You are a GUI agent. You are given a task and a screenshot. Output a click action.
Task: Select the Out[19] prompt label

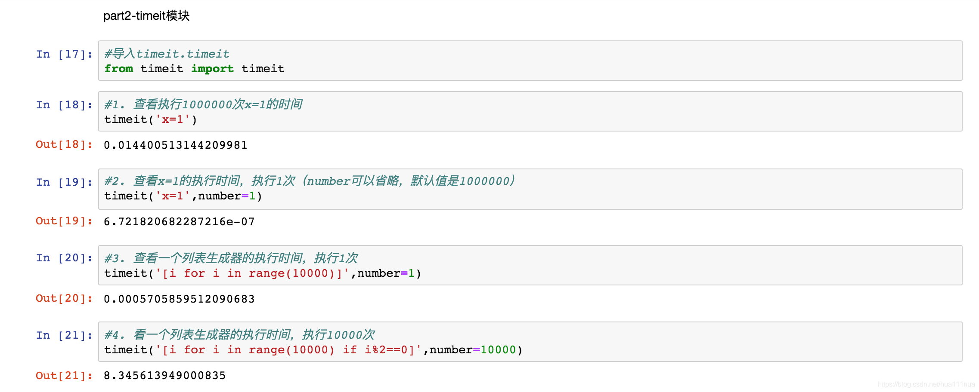click(64, 221)
